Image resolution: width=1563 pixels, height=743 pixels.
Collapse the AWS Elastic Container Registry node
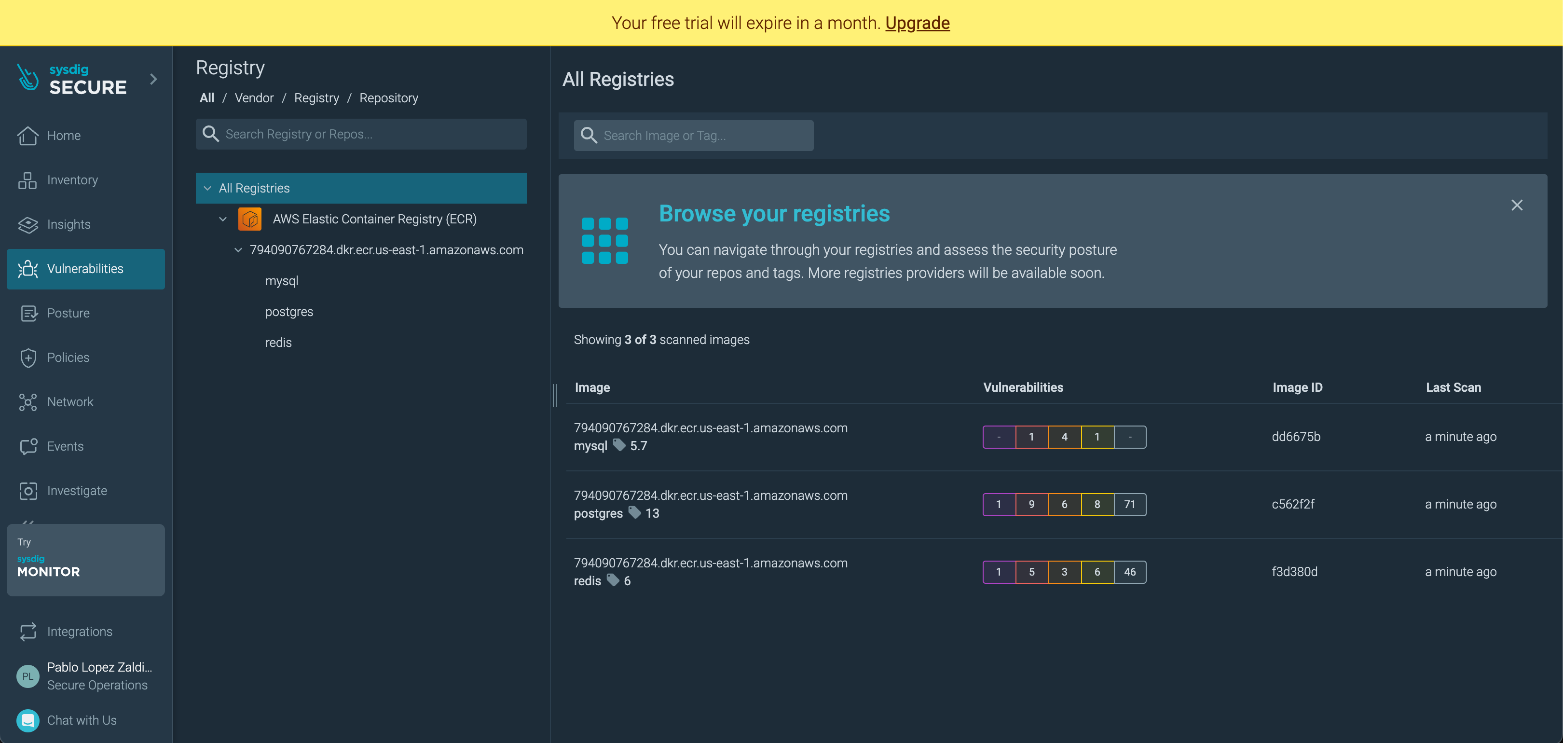pyautogui.click(x=223, y=219)
